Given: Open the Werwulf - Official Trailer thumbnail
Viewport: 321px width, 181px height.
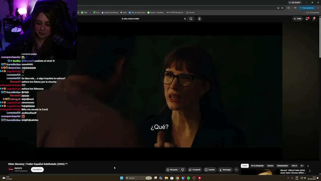Looking at the screenshot, I should [x=260, y=172].
